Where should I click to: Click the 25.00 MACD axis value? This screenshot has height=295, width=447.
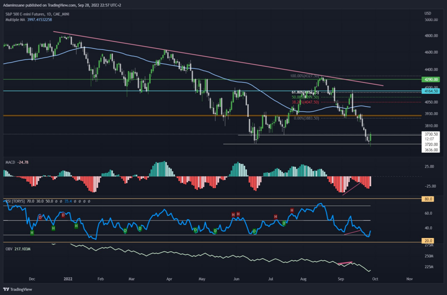(429, 166)
